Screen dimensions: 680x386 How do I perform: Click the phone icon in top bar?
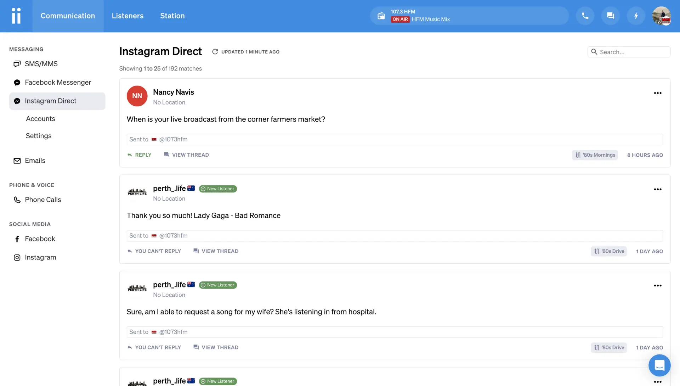pyautogui.click(x=585, y=16)
